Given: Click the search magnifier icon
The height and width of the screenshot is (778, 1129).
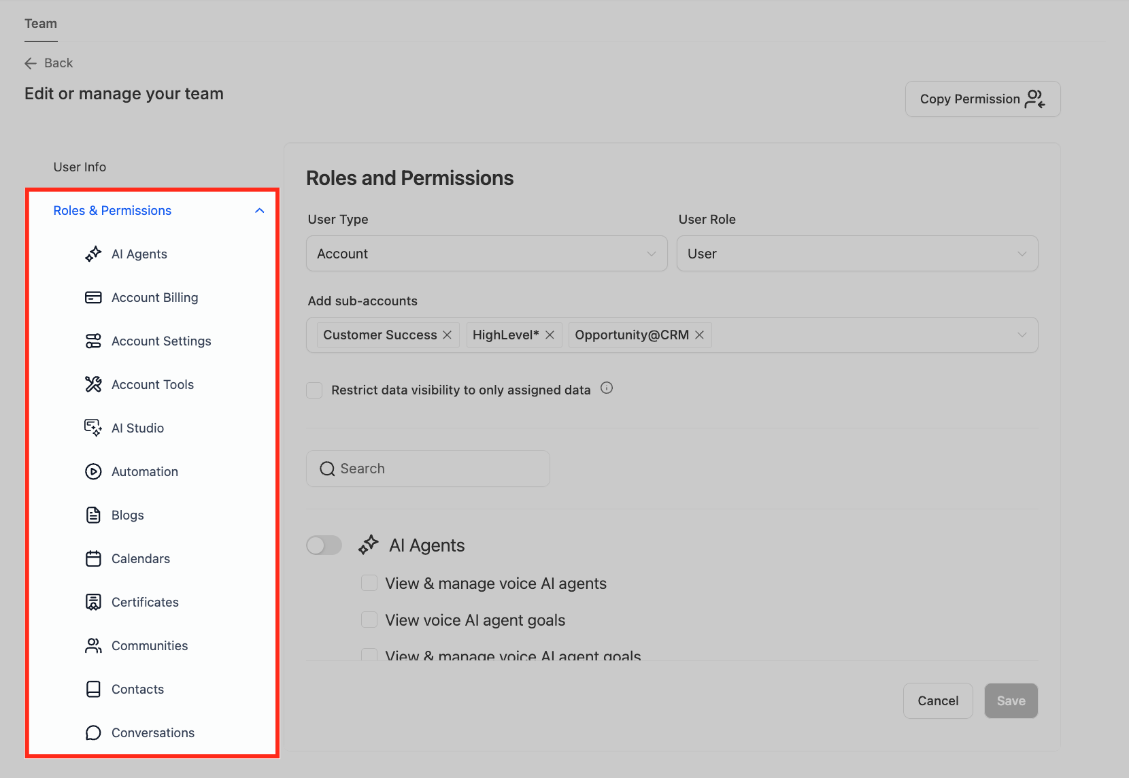Looking at the screenshot, I should tap(327, 469).
